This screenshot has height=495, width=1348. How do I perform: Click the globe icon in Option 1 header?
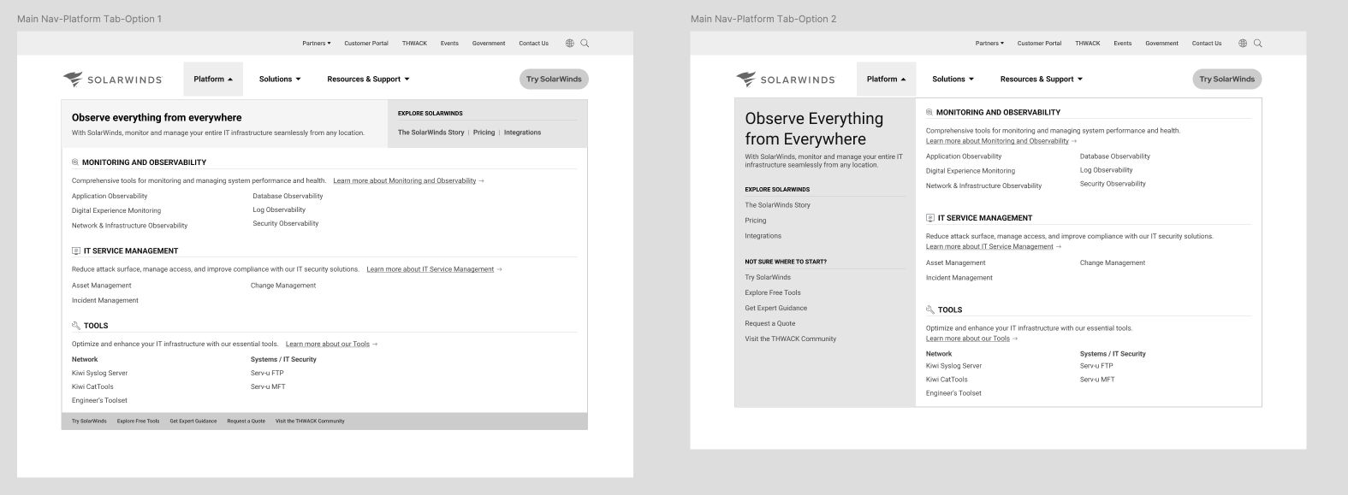point(570,43)
